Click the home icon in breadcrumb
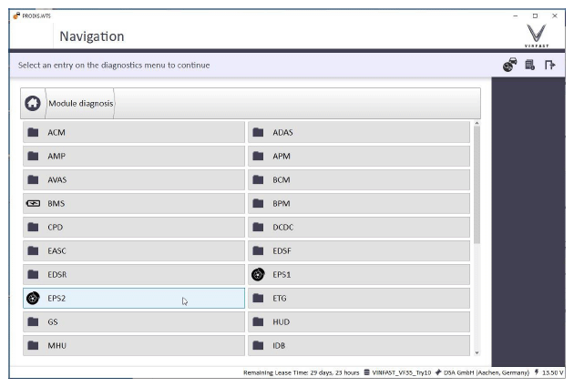The height and width of the screenshot is (387, 574). pos(33,104)
